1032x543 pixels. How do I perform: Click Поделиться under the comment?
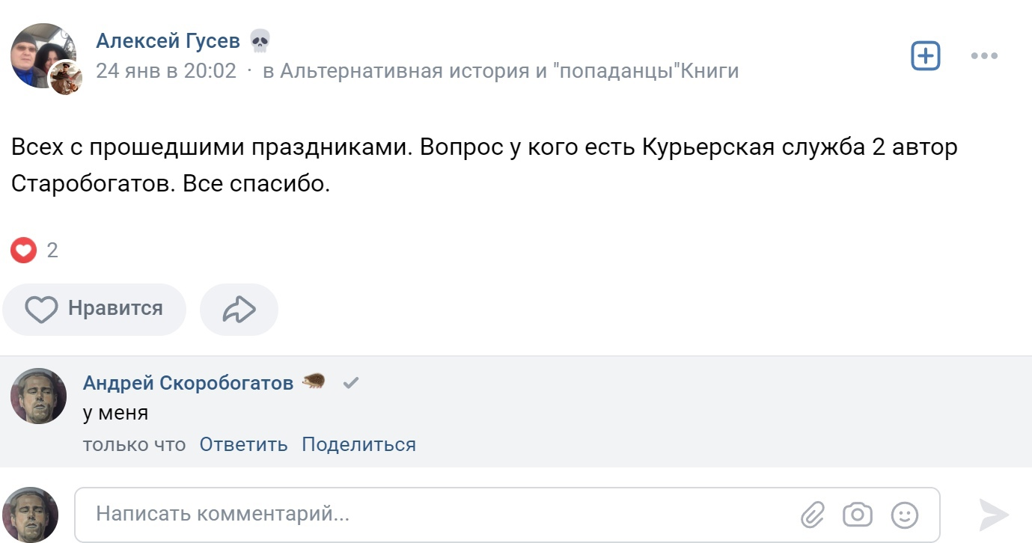pyautogui.click(x=358, y=444)
